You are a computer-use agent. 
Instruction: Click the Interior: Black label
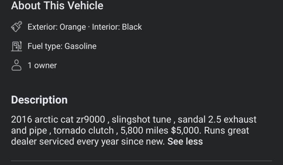tap(117, 27)
